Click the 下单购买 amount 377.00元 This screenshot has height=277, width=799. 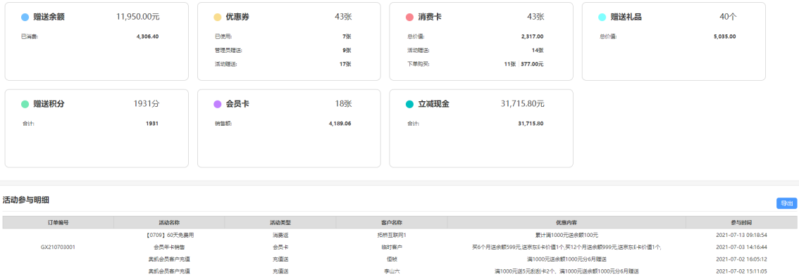[532, 64]
